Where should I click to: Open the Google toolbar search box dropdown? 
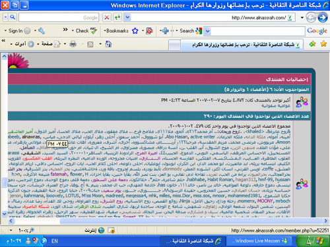(207, 31)
